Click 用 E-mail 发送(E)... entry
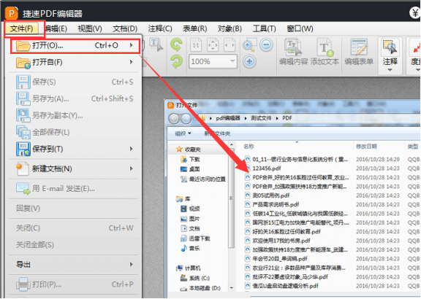The image size is (421, 299). tap(75, 189)
